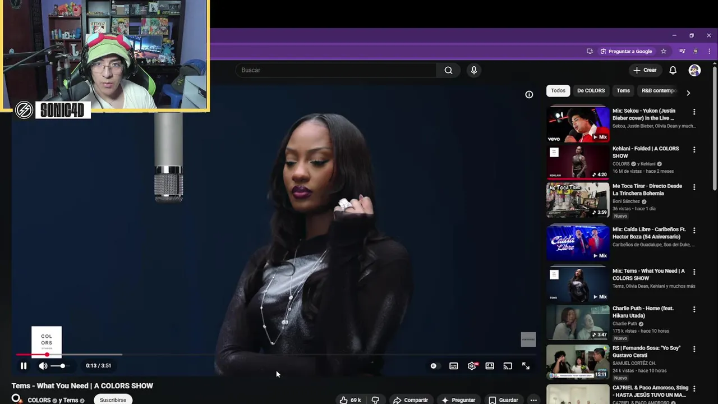Open Chrome three-dot menu
The image size is (718, 404).
pyautogui.click(x=710, y=51)
